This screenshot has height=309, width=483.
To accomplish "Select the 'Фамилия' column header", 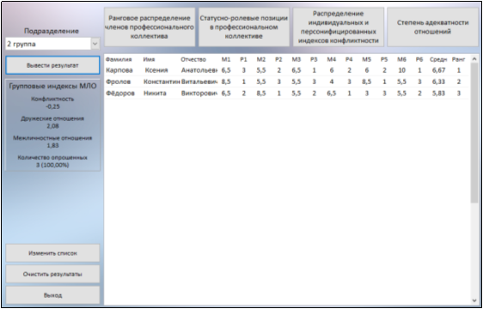I will click(119, 59).
